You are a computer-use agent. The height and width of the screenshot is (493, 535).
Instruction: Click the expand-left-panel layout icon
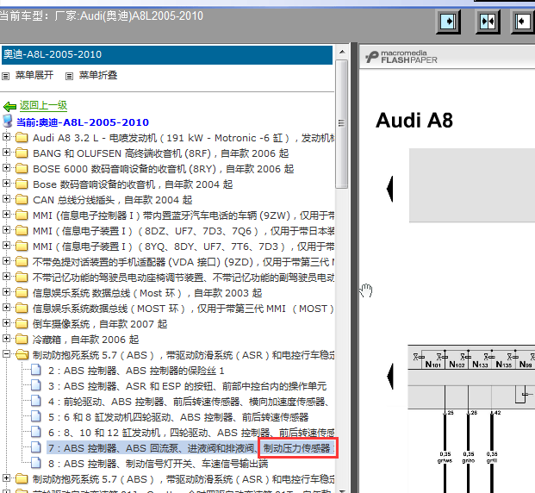[523, 22]
